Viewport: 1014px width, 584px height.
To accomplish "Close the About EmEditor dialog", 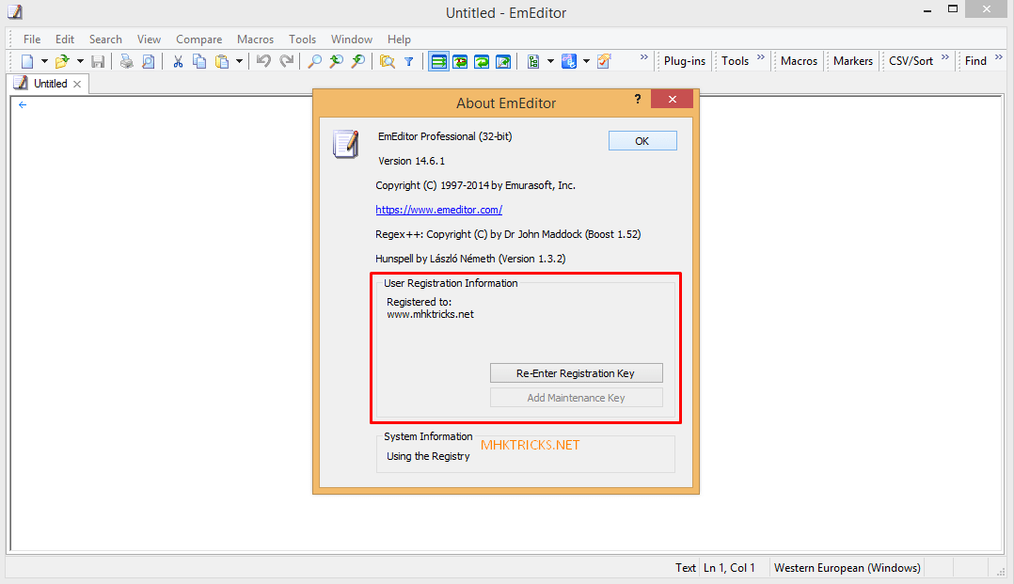I will click(673, 99).
